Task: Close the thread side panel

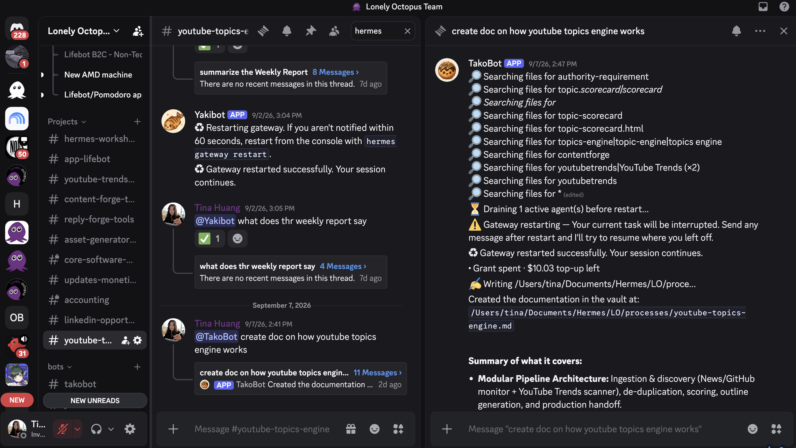Action: point(784,31)
